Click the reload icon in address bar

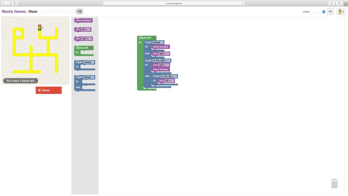(x=243, y=3)
